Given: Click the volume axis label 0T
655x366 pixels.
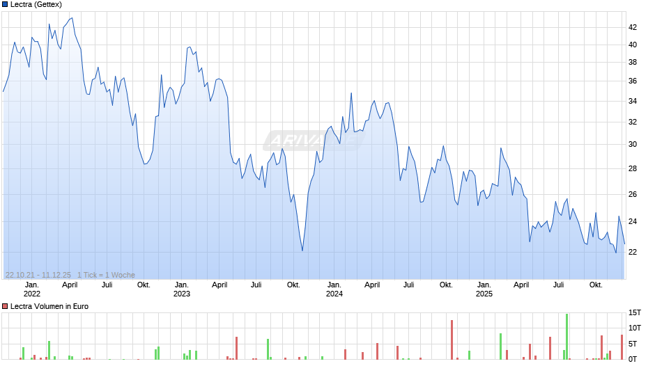Looking at the screenshot, I should click(633, 359).
